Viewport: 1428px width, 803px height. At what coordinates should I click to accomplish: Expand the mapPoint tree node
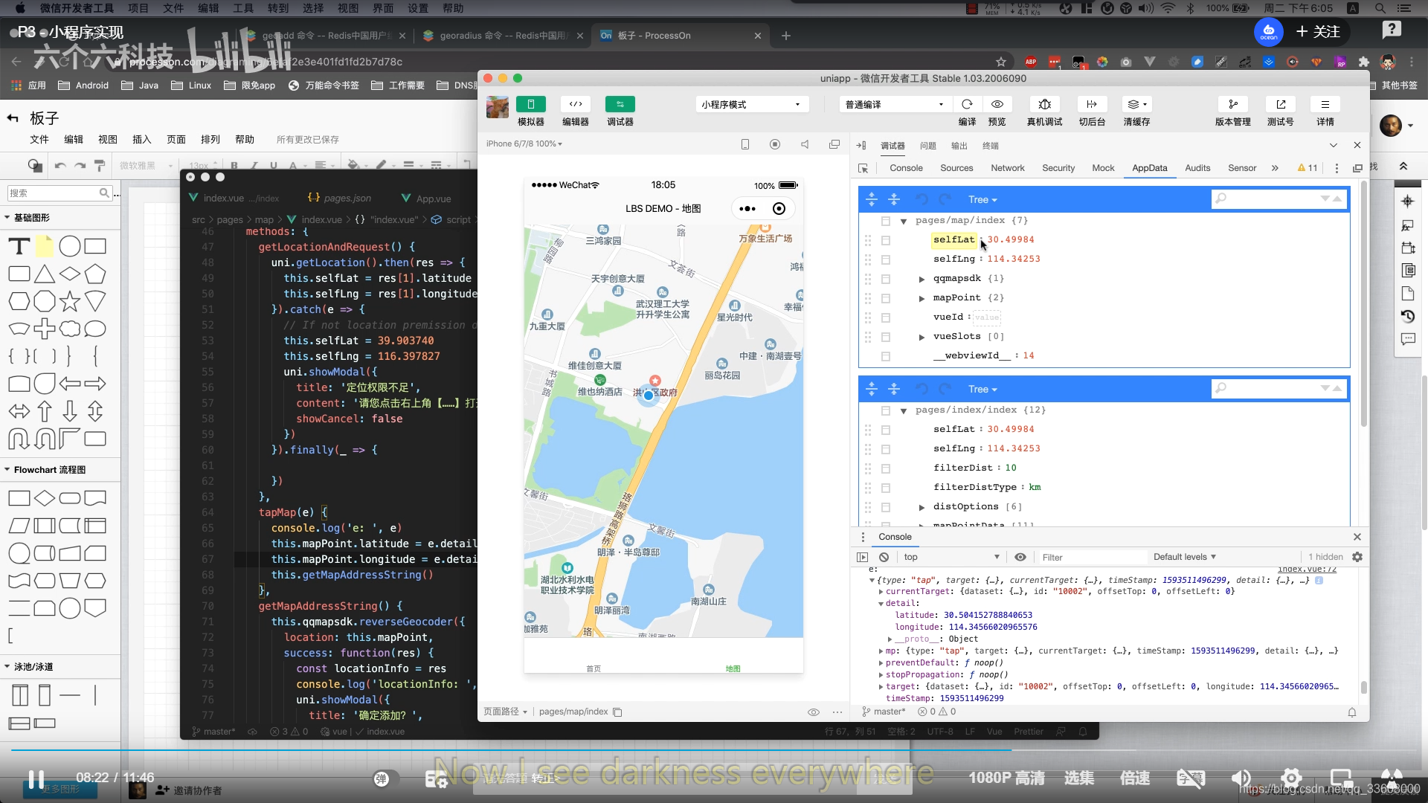[922, 298]
